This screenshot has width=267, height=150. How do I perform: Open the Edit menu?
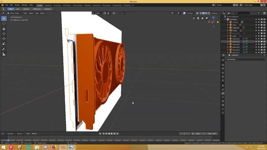coord(11,5)
